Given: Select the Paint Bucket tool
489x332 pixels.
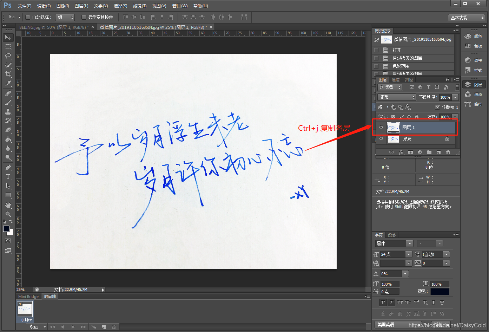Looking at the screenshot, I should [8, 139].
